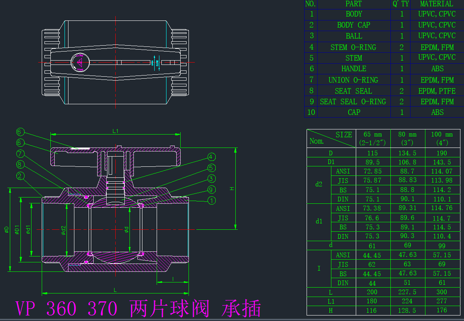The height and width of the screenshot is (321, 464).
Task: Select callout balloon 3 for the ball
Action: click(211, 178)
